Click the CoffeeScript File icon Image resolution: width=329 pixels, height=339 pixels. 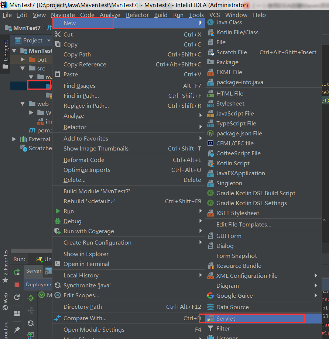tap(211, 153)
